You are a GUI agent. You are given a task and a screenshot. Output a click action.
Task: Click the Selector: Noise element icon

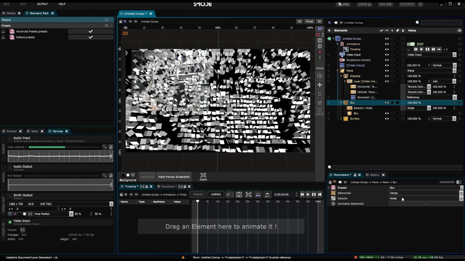click(350, 108)
